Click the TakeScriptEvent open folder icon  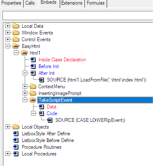33,100
